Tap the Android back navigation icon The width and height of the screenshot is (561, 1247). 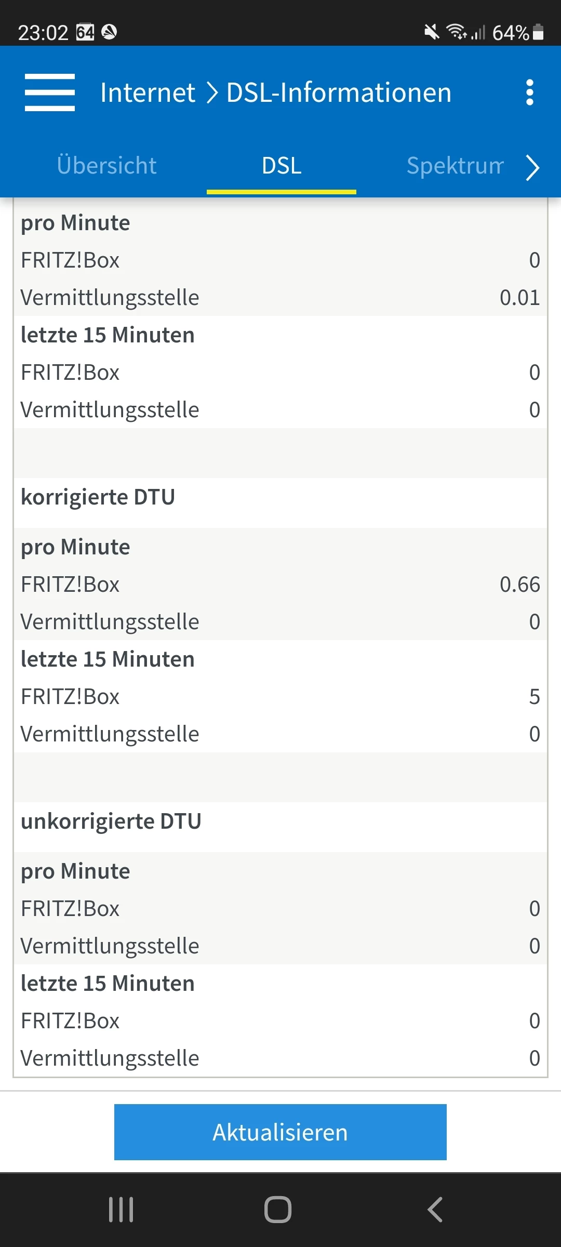pos(435,1210)
